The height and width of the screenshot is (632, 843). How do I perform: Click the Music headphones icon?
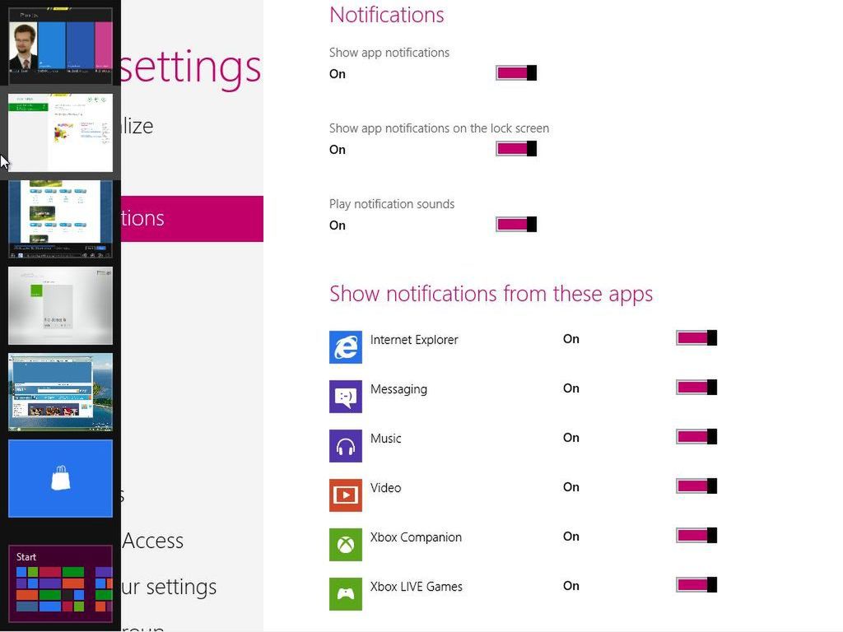point(345,446)
